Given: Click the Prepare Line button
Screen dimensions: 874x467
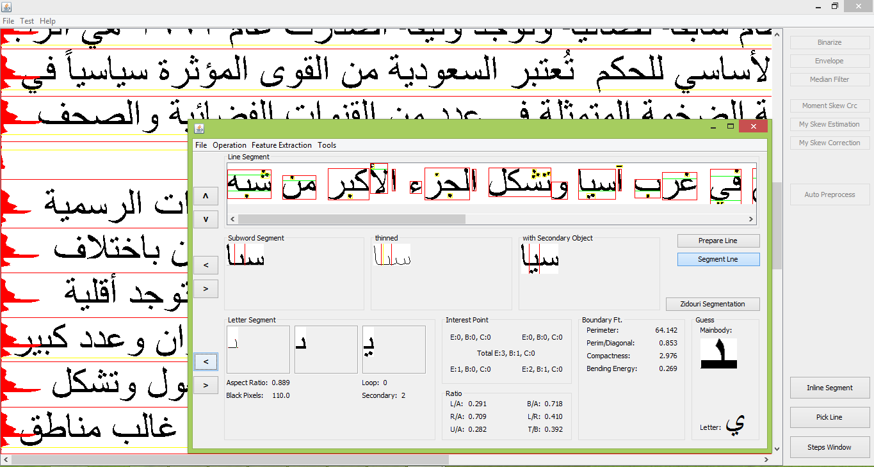Looking at the screenshot, I should [x=718, y=241].
